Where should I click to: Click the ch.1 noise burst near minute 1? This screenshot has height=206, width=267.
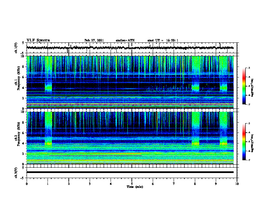[48, 74]
